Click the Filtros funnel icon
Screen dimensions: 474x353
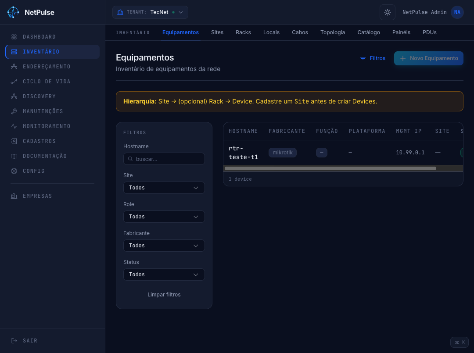pos(363,58)
